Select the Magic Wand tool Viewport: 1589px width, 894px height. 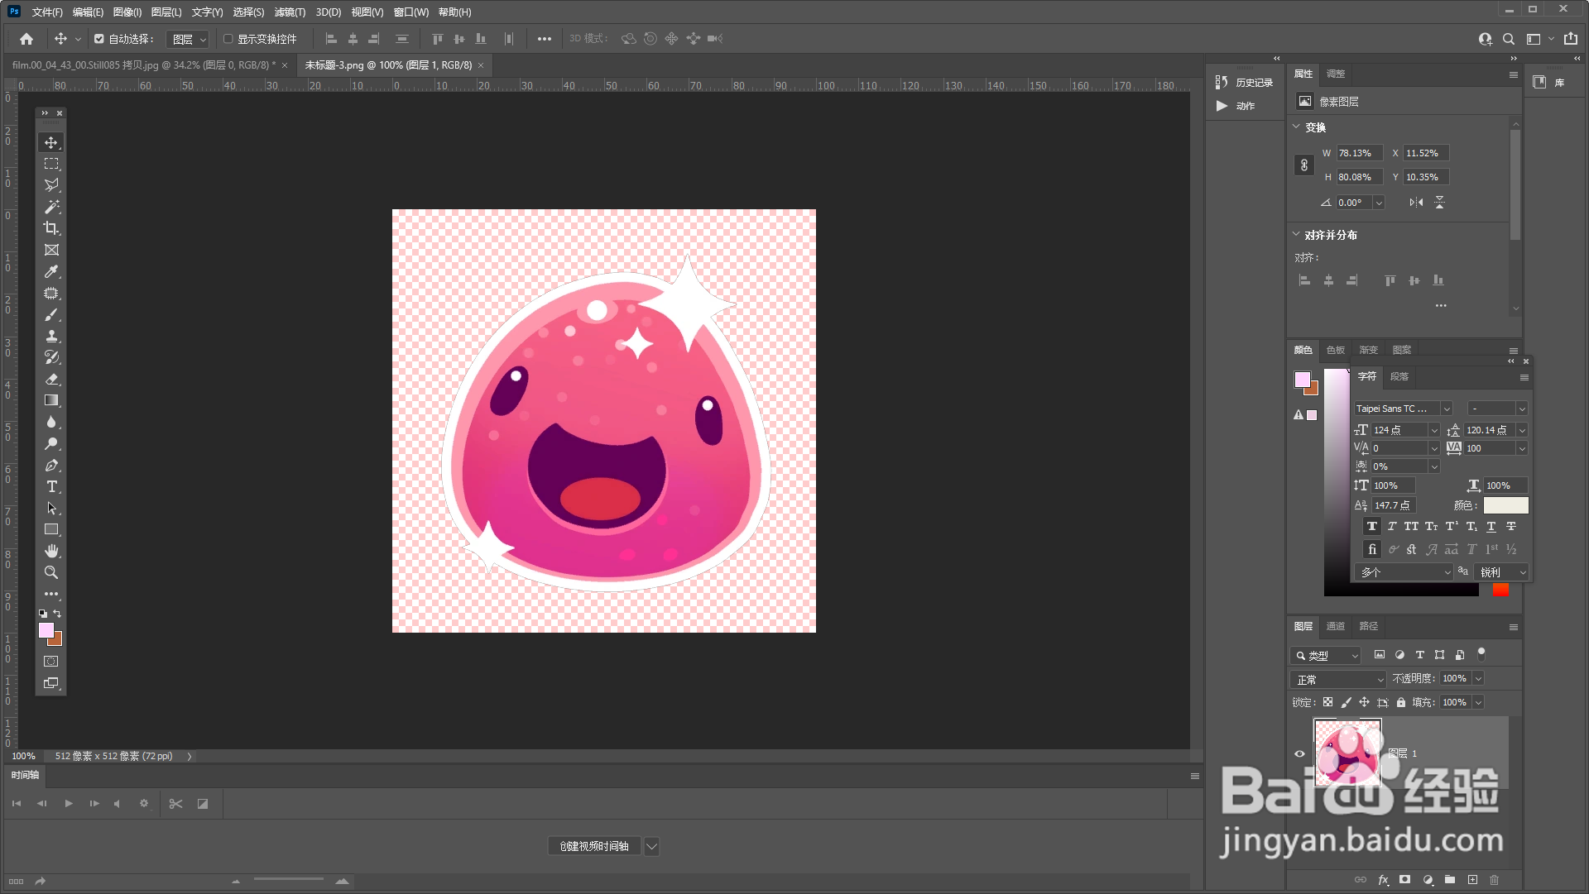51,207
